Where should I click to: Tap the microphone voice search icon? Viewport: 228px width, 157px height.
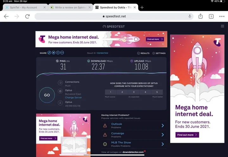190,16
